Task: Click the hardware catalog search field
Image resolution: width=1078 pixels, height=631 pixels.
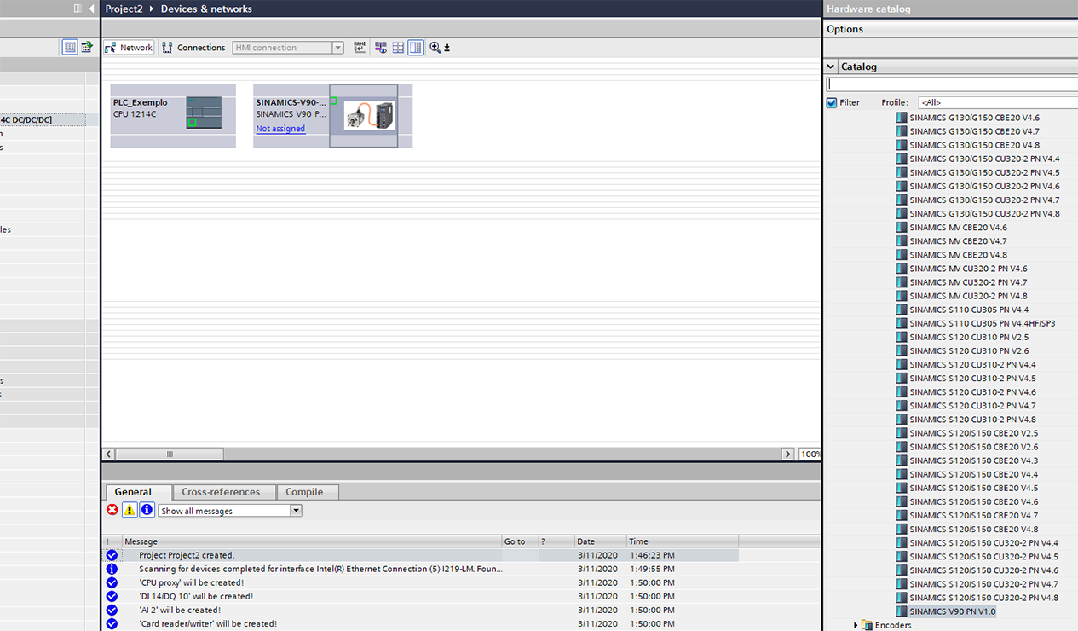Action: tap(952, 84)
